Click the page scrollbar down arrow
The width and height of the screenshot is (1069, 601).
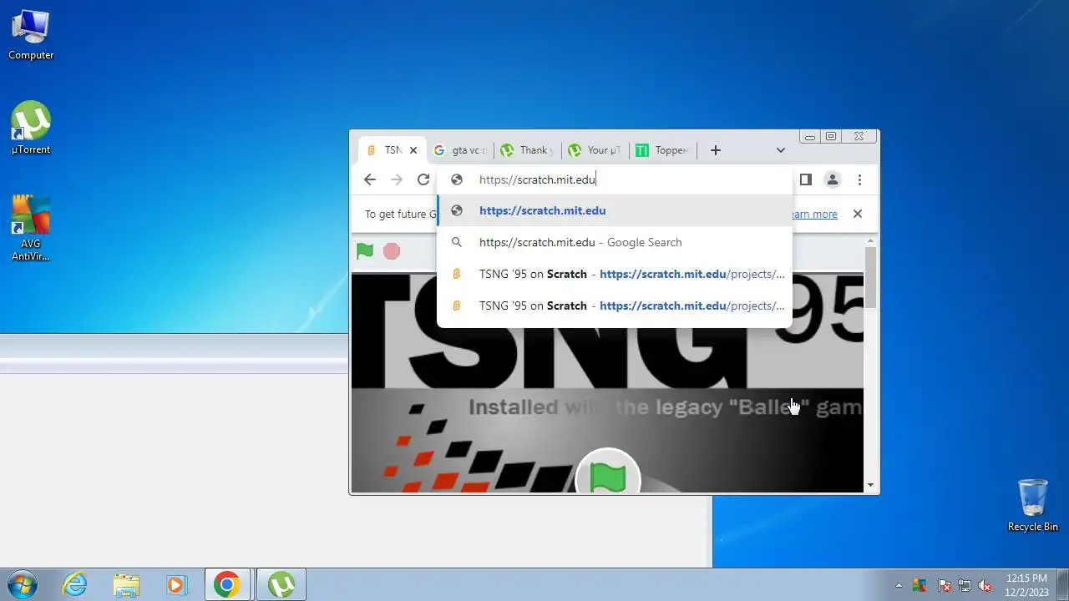871,485
